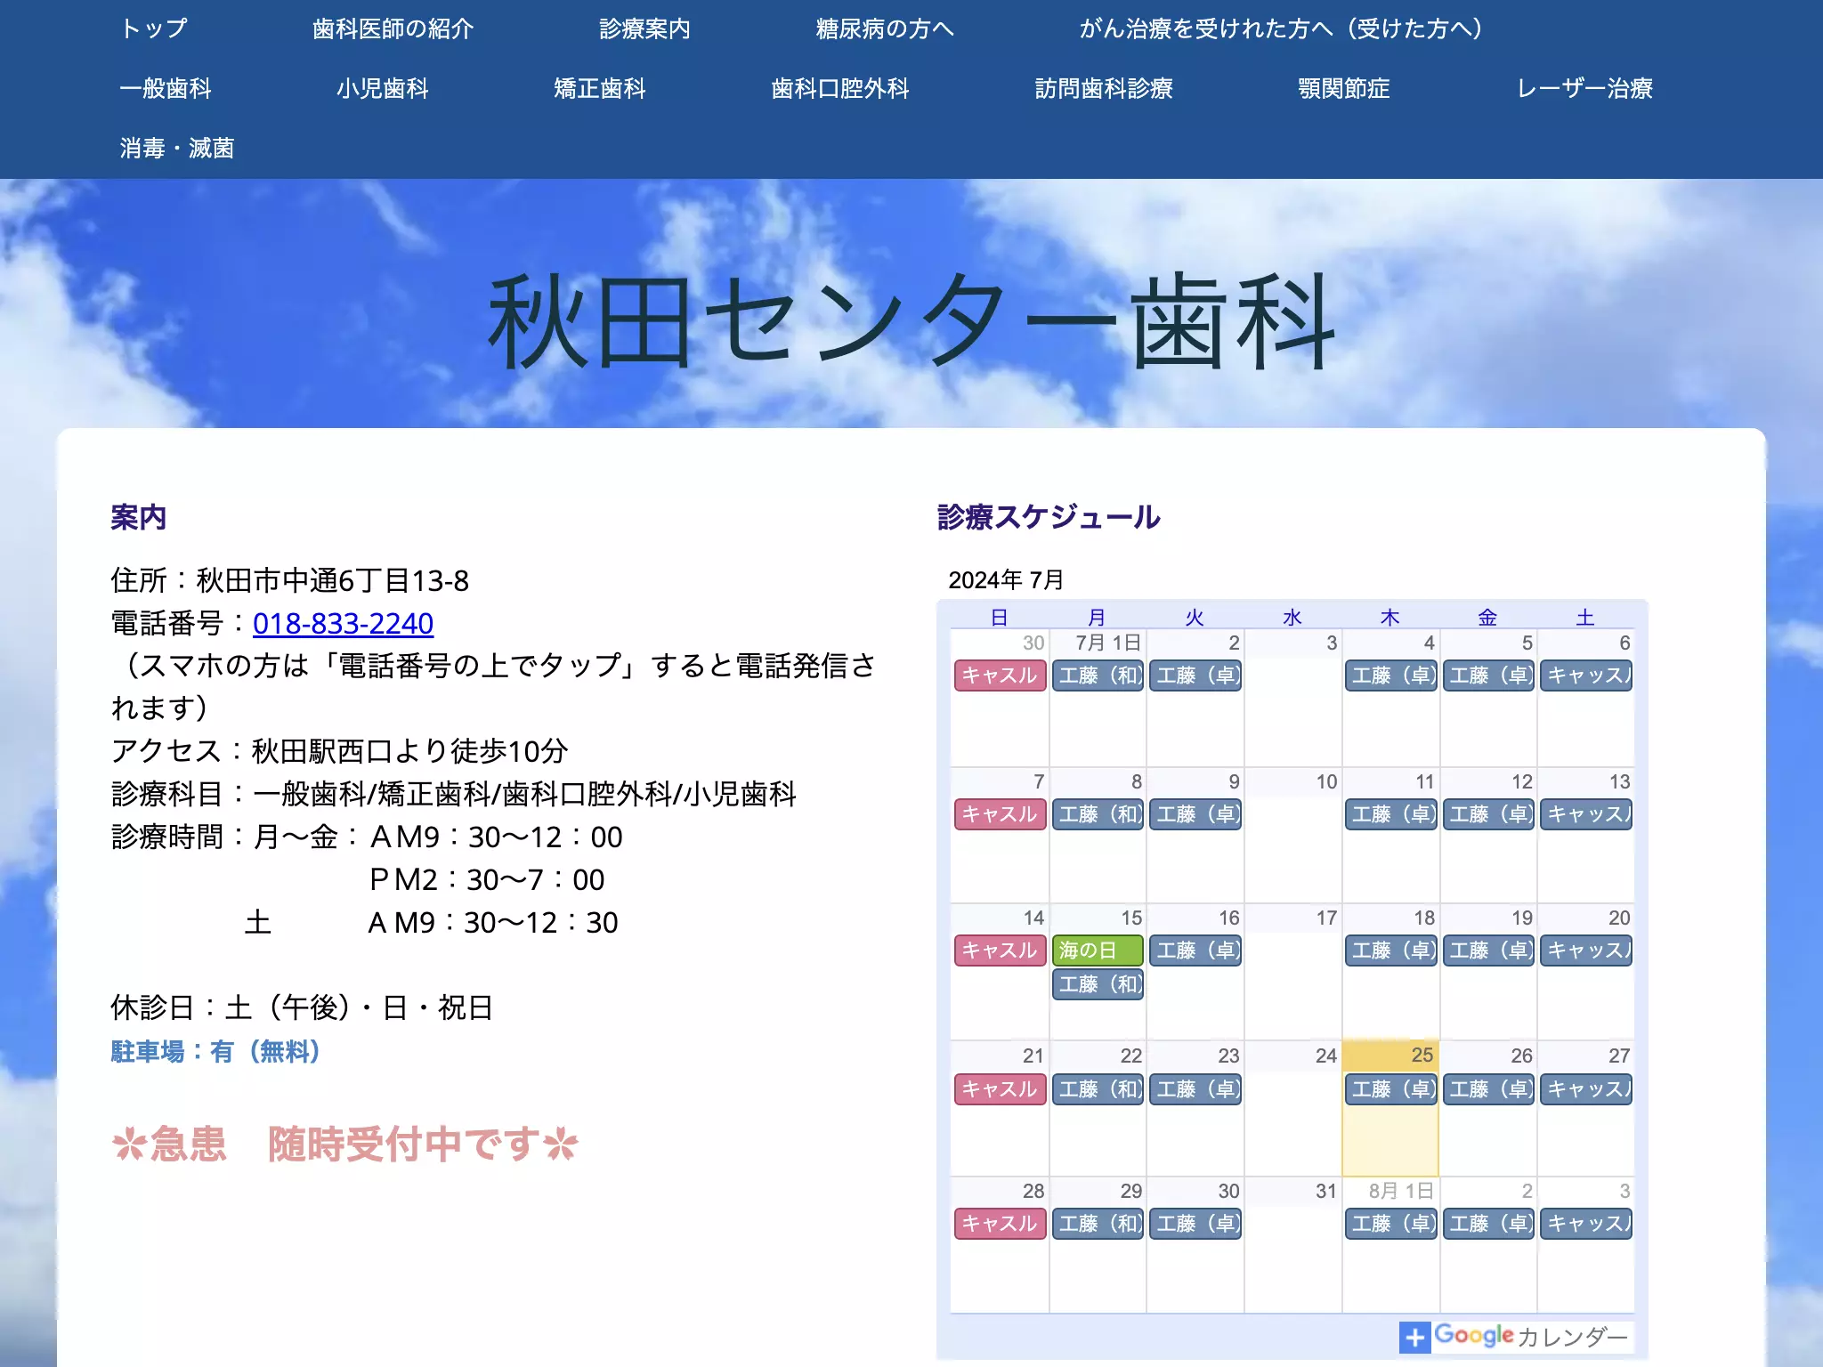The width and height of the screenshot is (1823, 1367).
Task: Open 海の日 holiday event on July 15
Action: click(x=1098, y=950)
